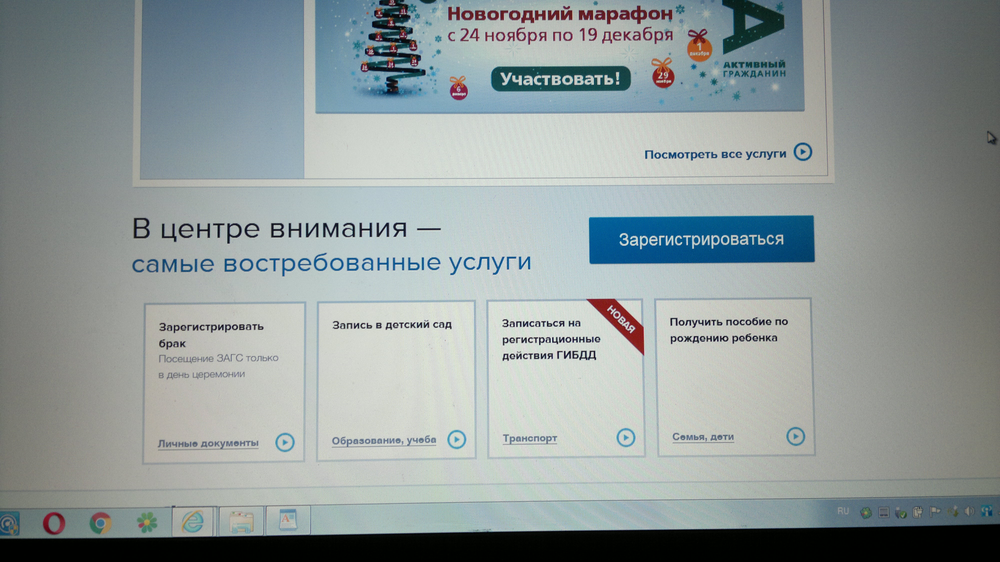
Task: Open Записаться на регистрационные действия ГИБДД
Action: click(x=551, y=339)
